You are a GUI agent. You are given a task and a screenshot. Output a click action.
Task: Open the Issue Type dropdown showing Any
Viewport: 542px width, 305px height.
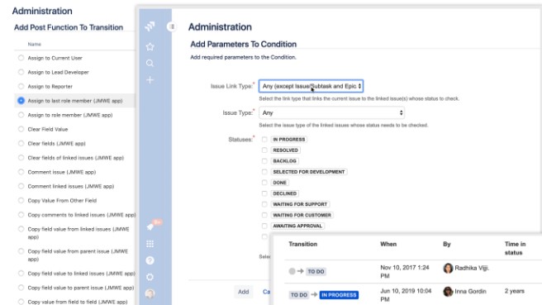click(x=331, y=112)
